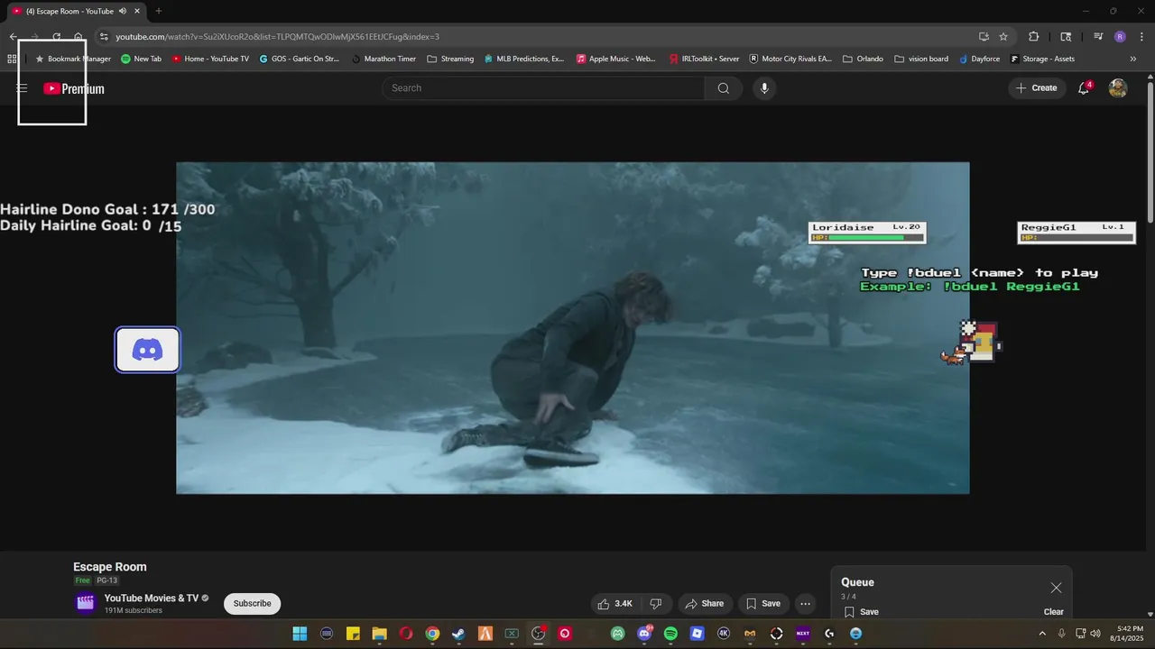Image resolution: width=1155 pixels, height=649 pixels.
Task: Start voice search with microphone icon
Action: pos(764,88)
